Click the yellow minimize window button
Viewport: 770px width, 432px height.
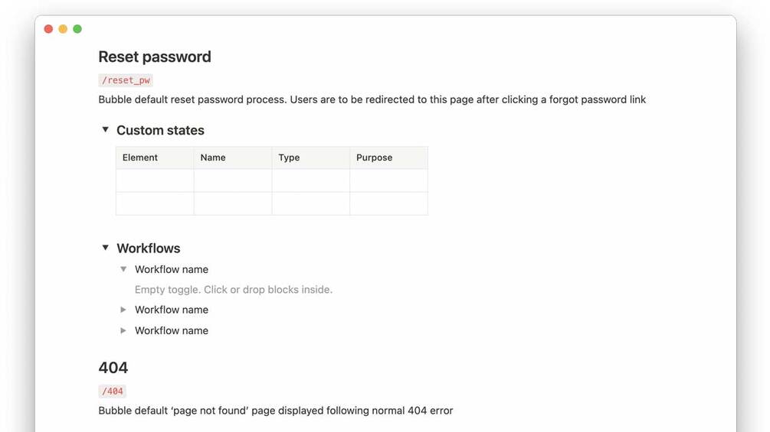point(63,29)
